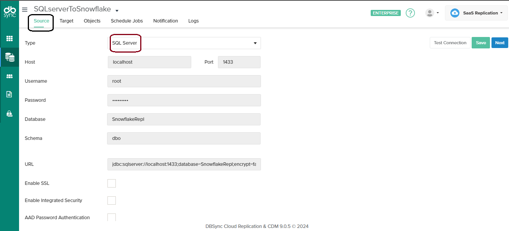509x231 pixels.
Task: Toggle Enable Integrated Security
Action: (x=112, y=200)
